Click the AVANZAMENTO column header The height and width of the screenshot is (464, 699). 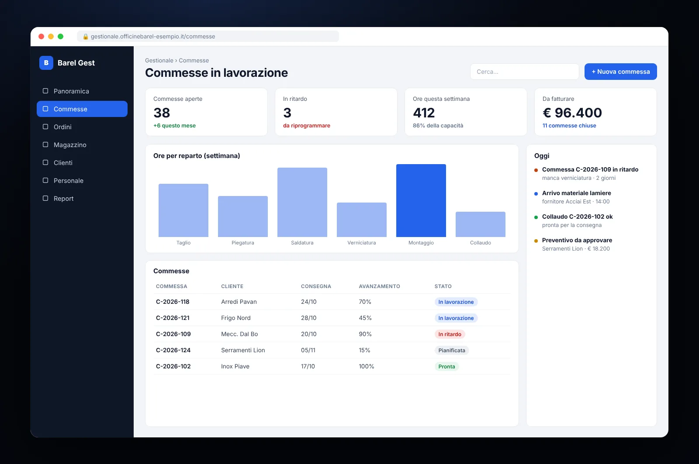379,286
